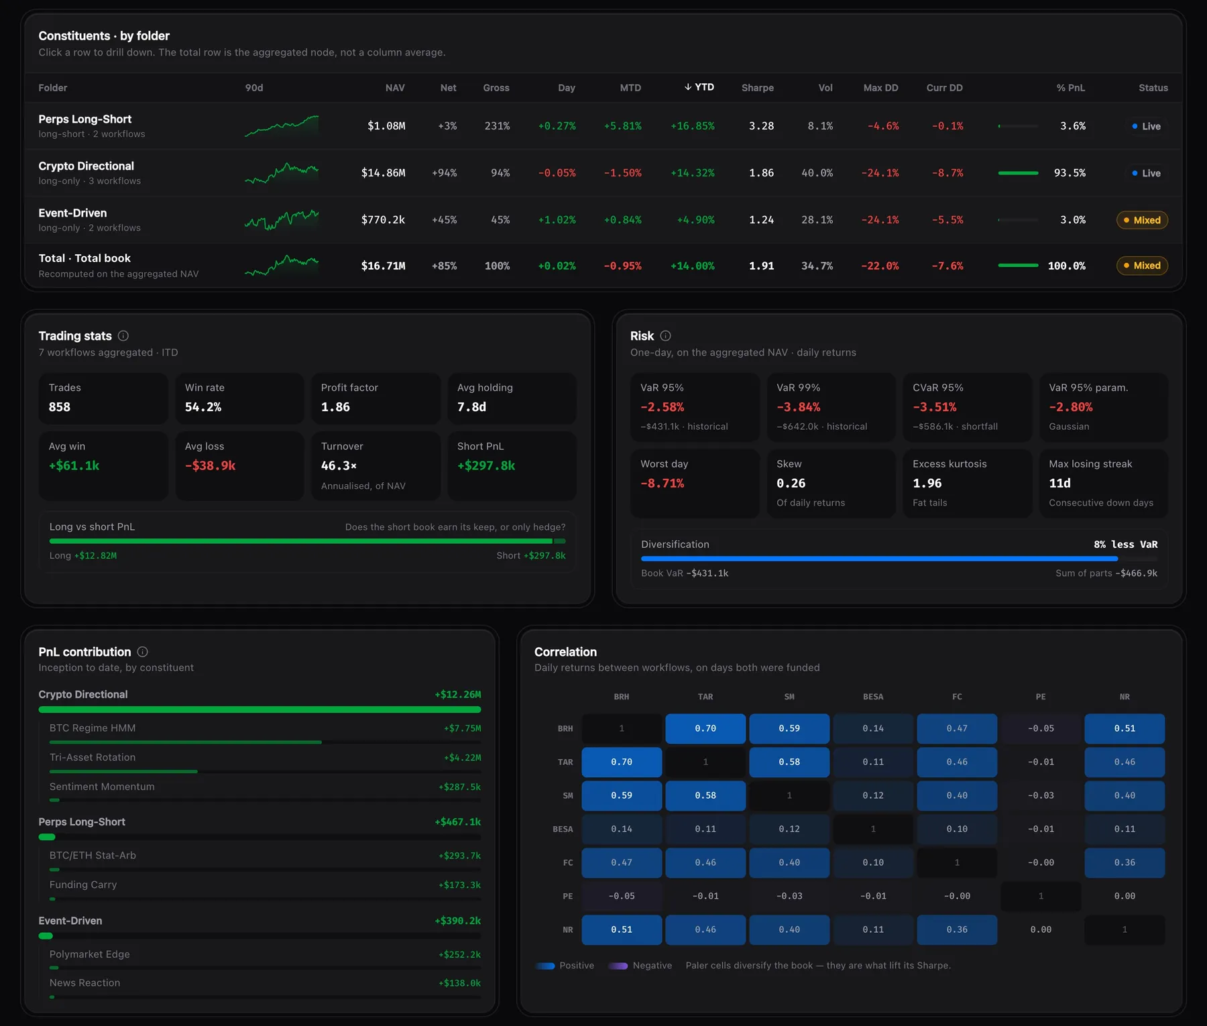Click the Event-Driven 90d sparkline

point(282,220)
